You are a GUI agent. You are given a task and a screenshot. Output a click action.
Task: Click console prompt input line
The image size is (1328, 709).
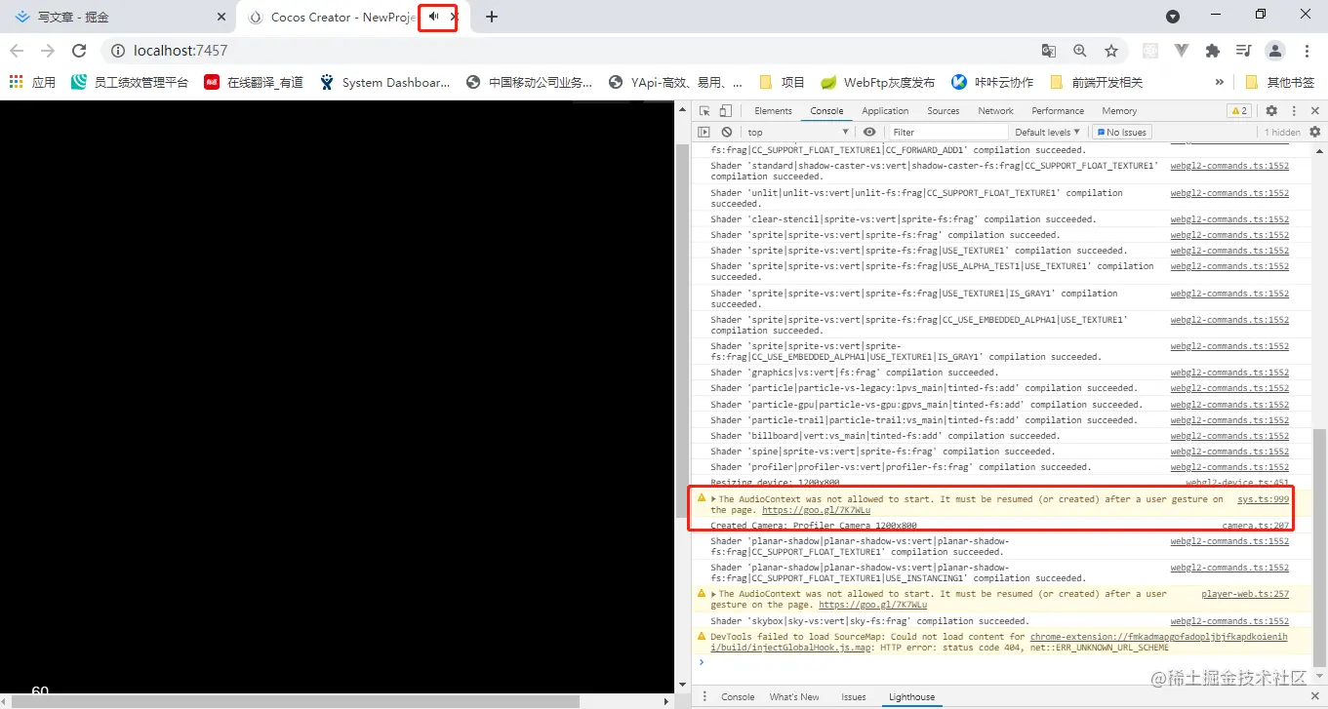pos(1005,662)
